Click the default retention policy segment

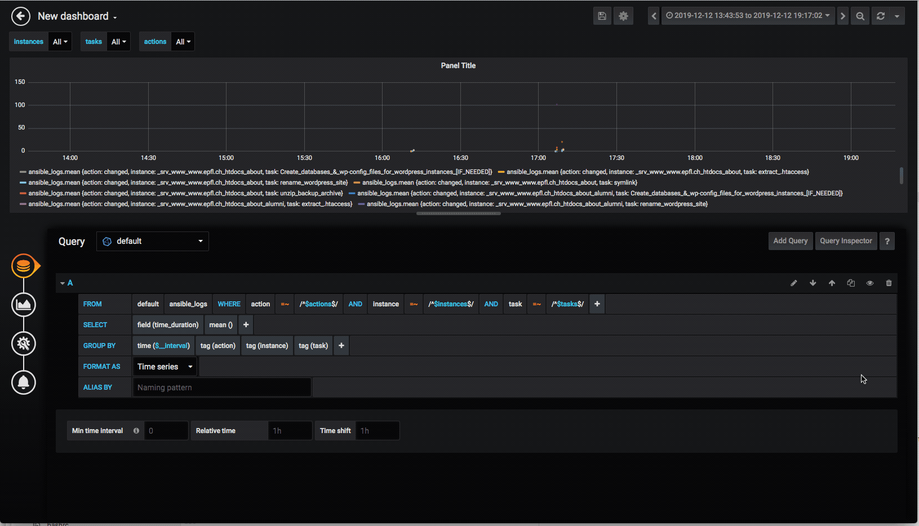[x=148, y=304]
